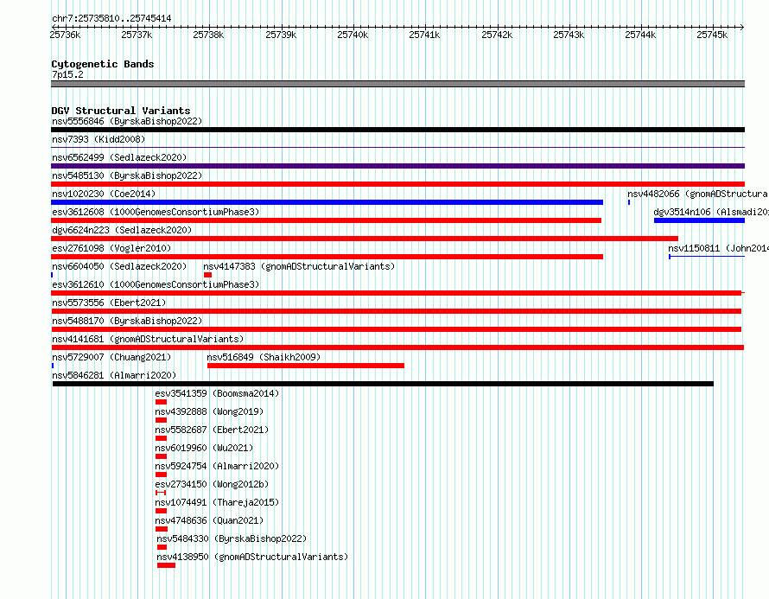This screenshot has height=599, width=769.
Task: Open esv3612610 (1000GenomesConsortiumPhase3) label
Action: (x=156, y=284)
